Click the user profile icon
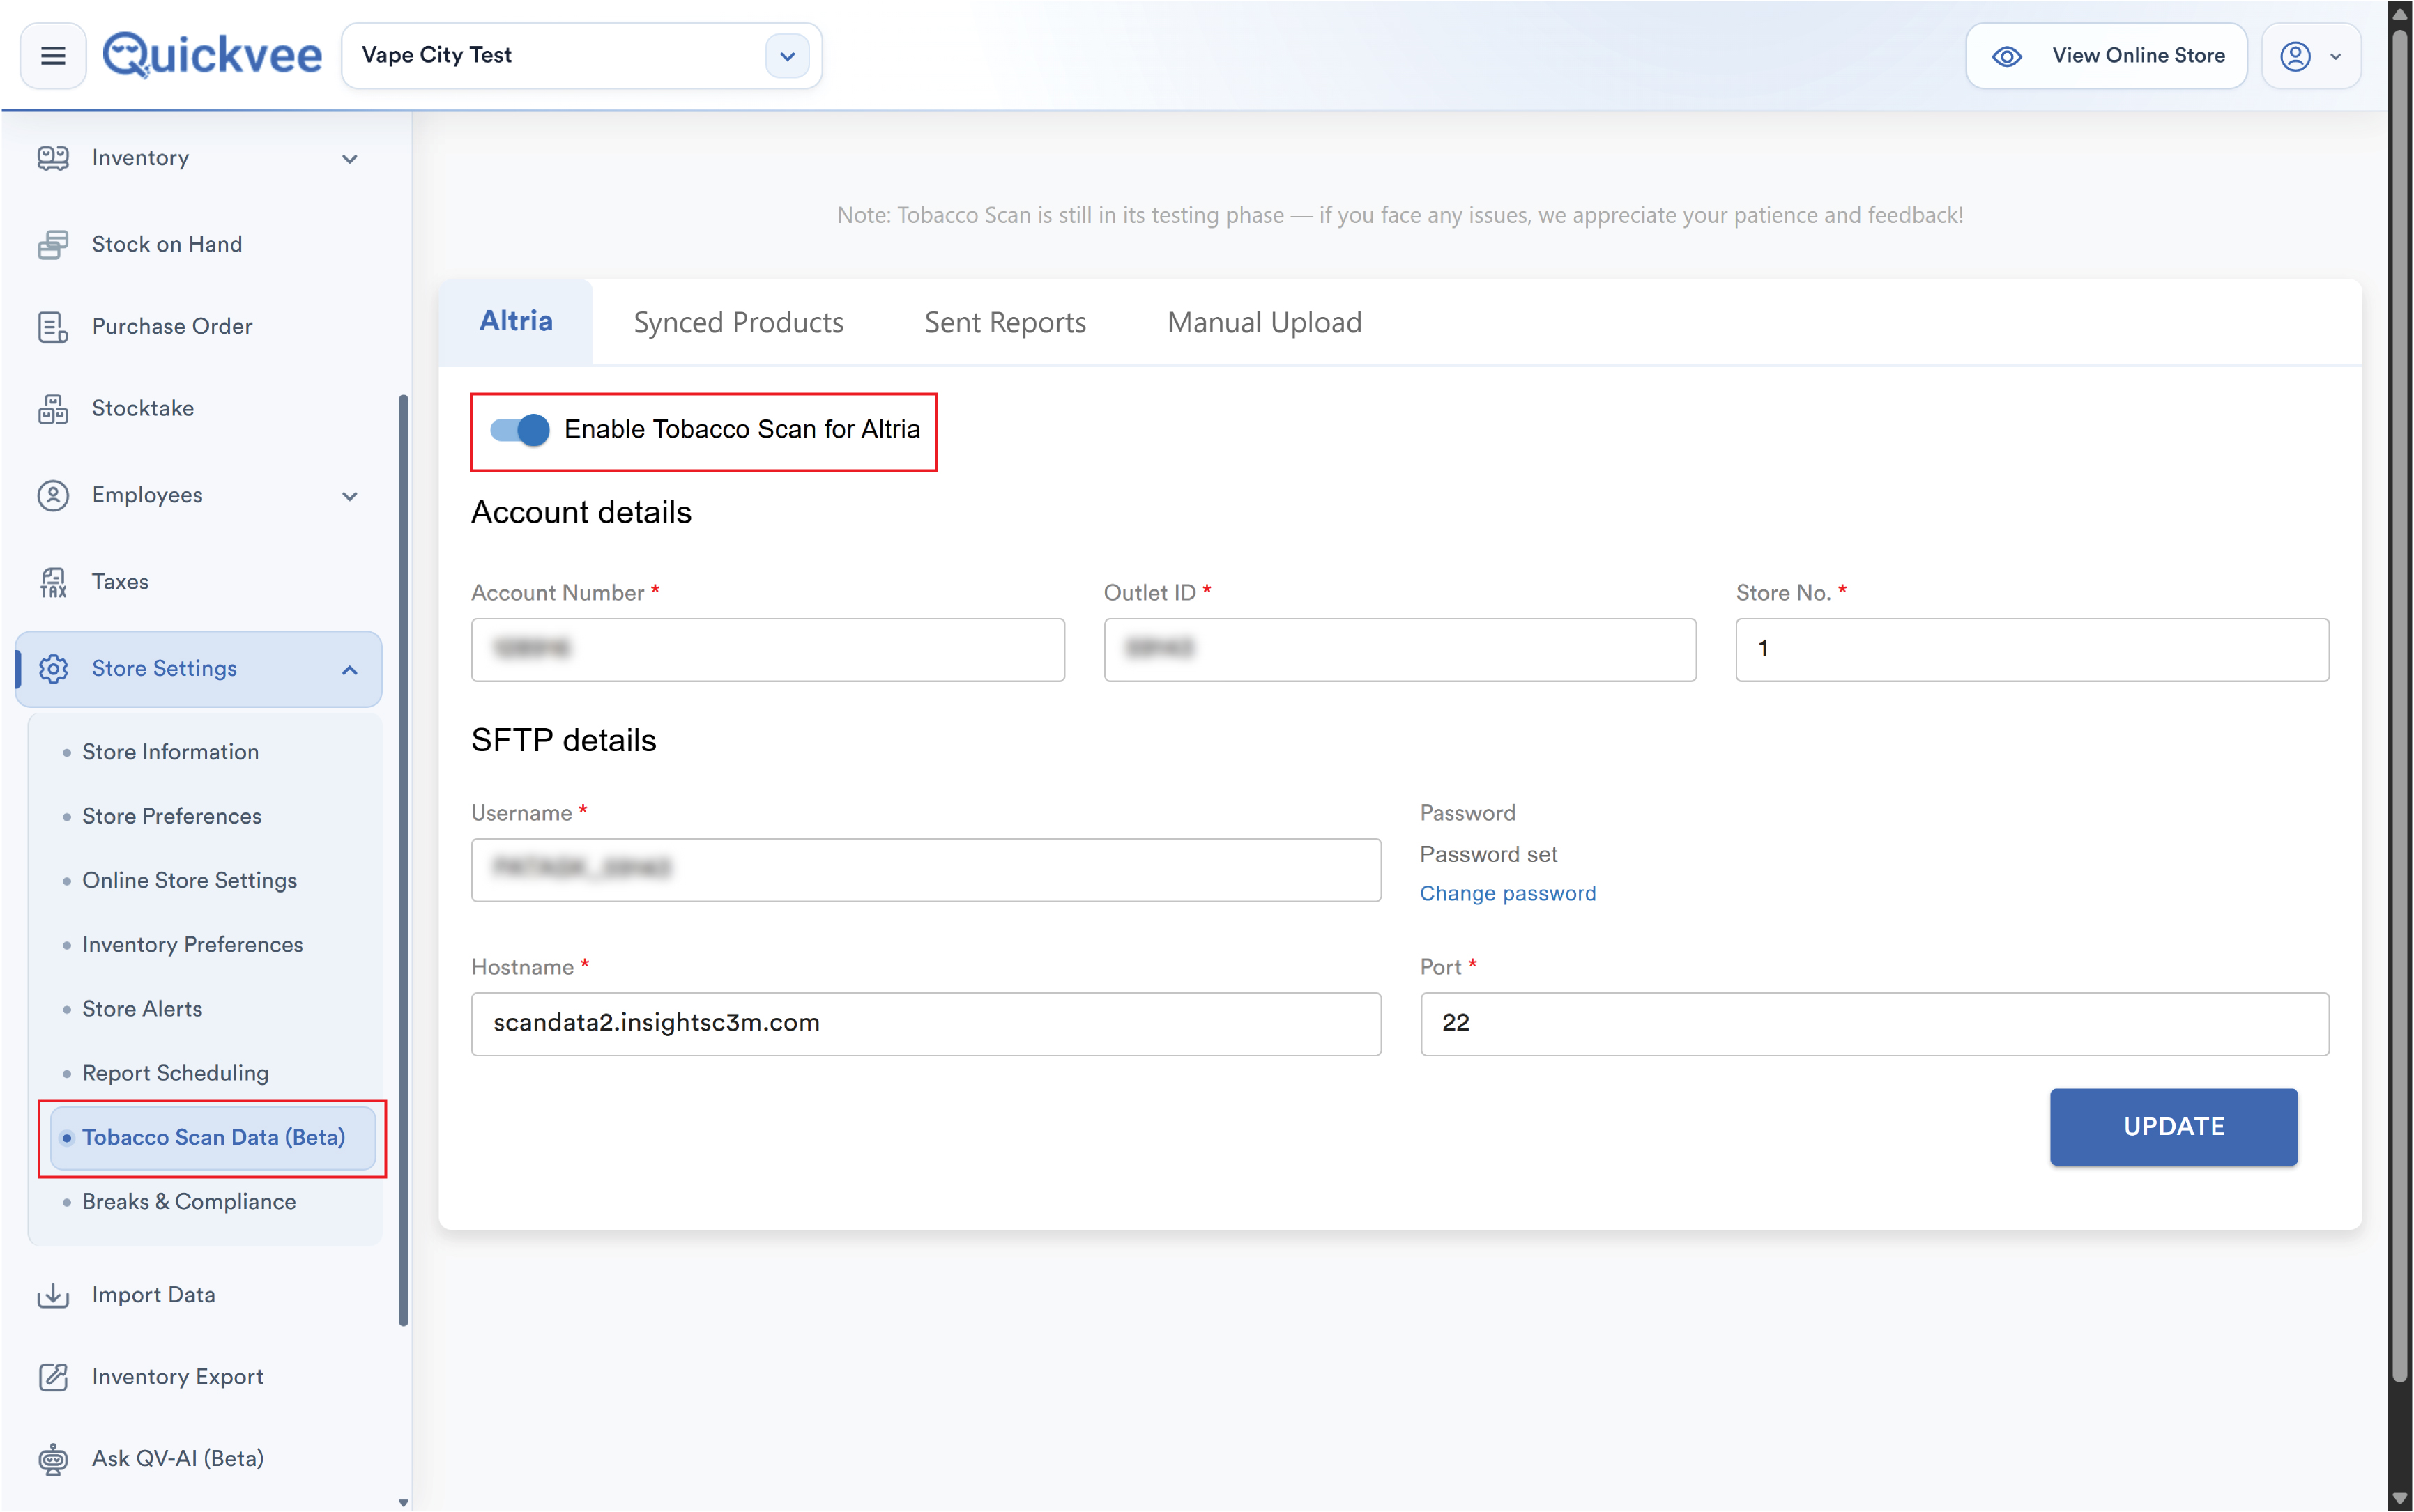 pyautogui.click(x=2295, y=56)
